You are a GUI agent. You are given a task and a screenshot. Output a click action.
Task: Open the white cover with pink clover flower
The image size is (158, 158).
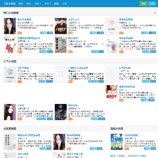tap(111, 26)
